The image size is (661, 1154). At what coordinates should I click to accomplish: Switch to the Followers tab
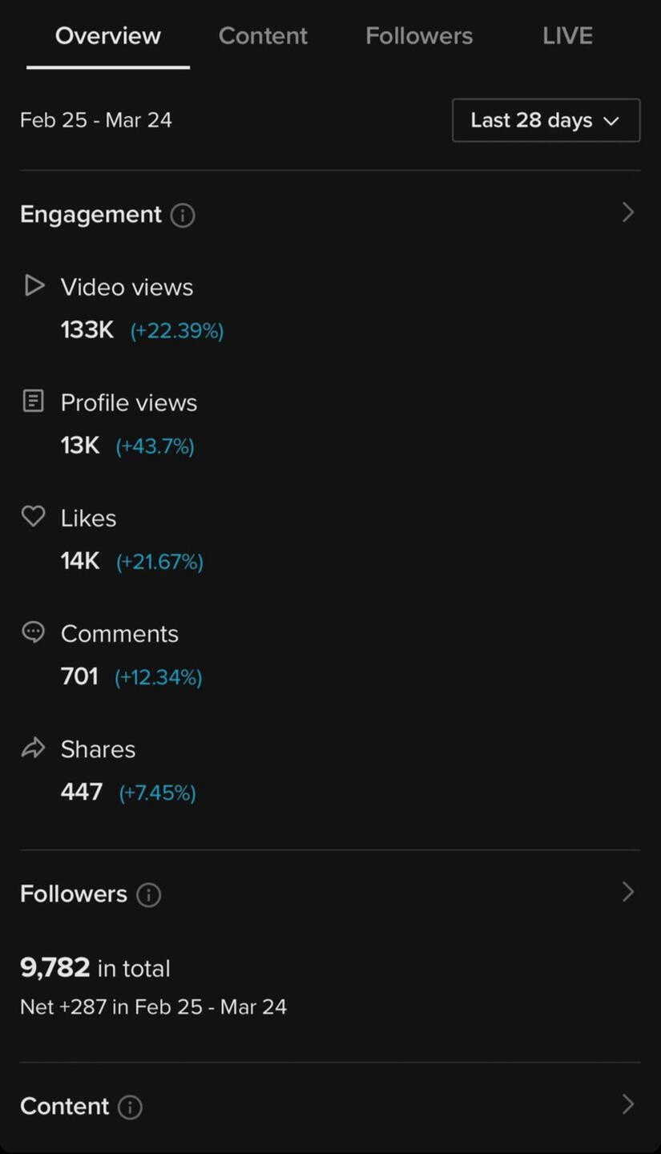click(x=419, y=36)
